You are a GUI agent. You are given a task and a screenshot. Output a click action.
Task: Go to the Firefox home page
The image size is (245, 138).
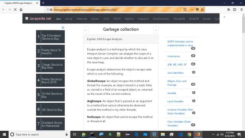pyautogui.click(x=21, y=10)
